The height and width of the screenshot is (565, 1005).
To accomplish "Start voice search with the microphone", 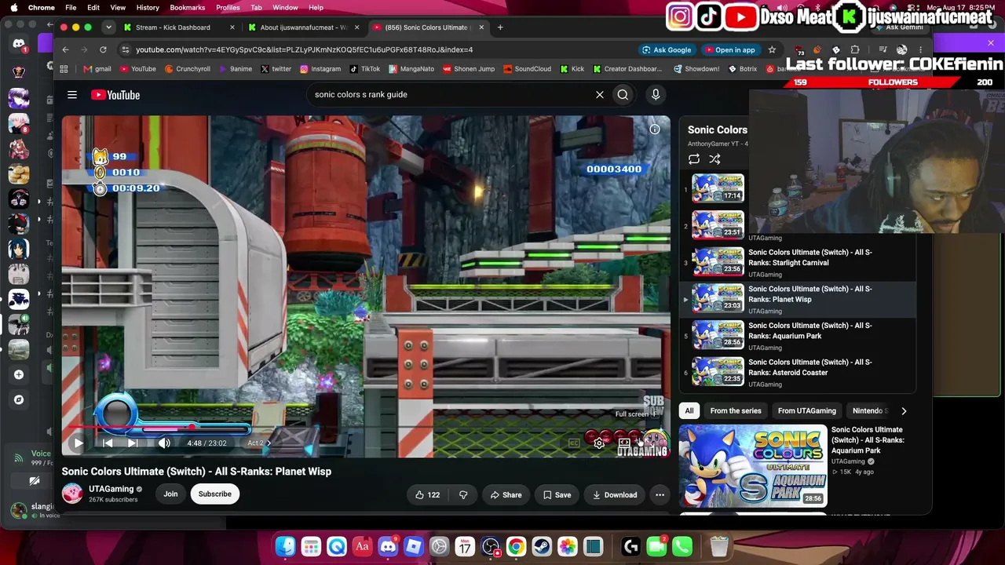I will point(656,95).
